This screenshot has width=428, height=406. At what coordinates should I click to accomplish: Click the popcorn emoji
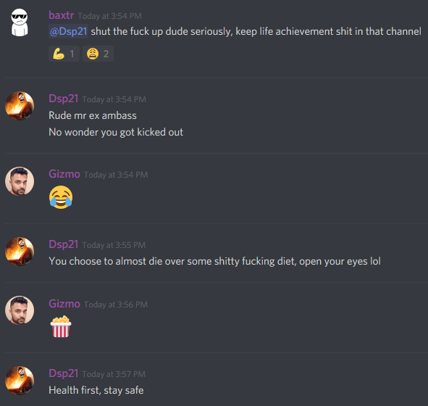pyautogui.click(x=61, y=326)
